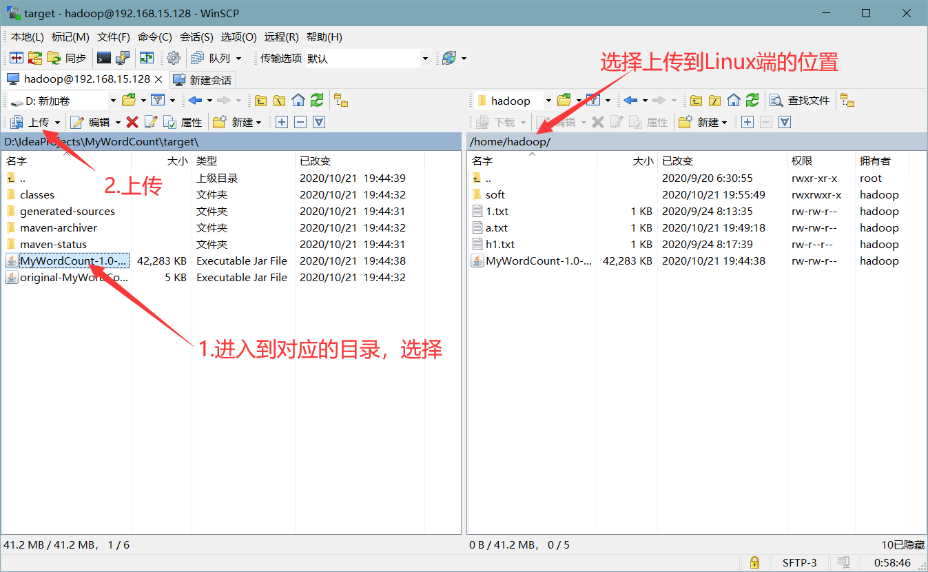Click the 上传 upload button

(30, 122)
